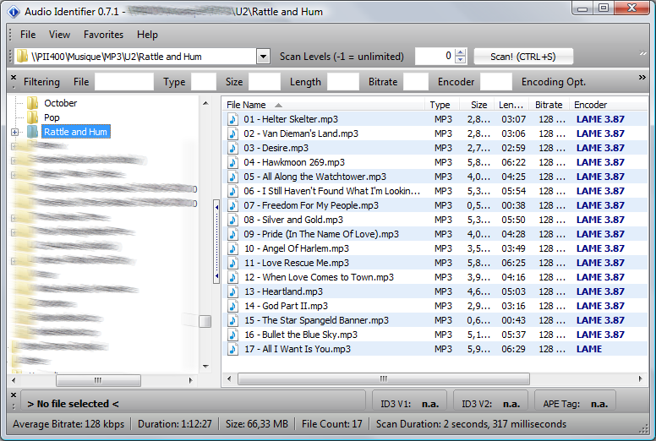Viewport: 656px width, 441px height.
Task: Click the Pop folder icon
Action: point(32,117)
